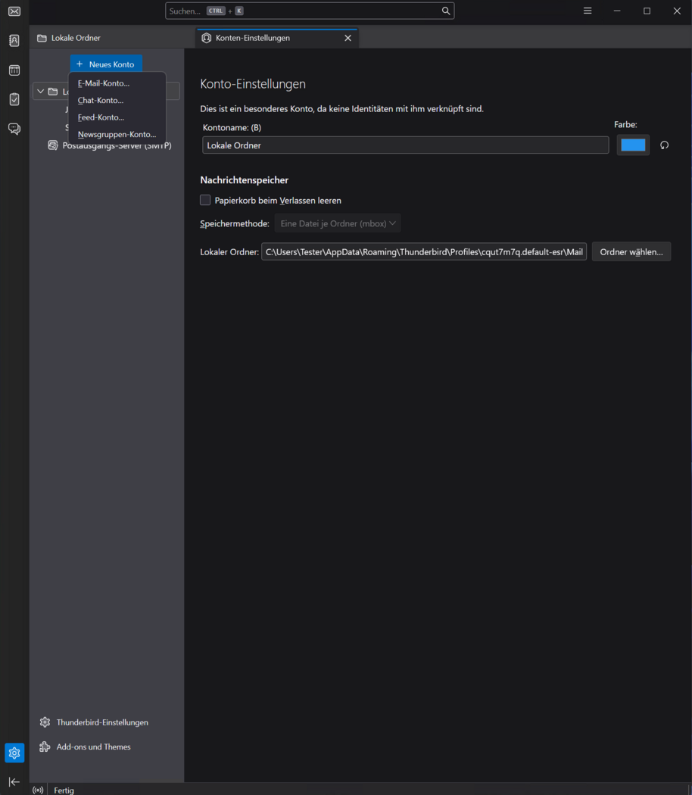This screenshot has width=692, height=795.
Task: Click the Neues Konto dropdown button
Action: (106, 64)
